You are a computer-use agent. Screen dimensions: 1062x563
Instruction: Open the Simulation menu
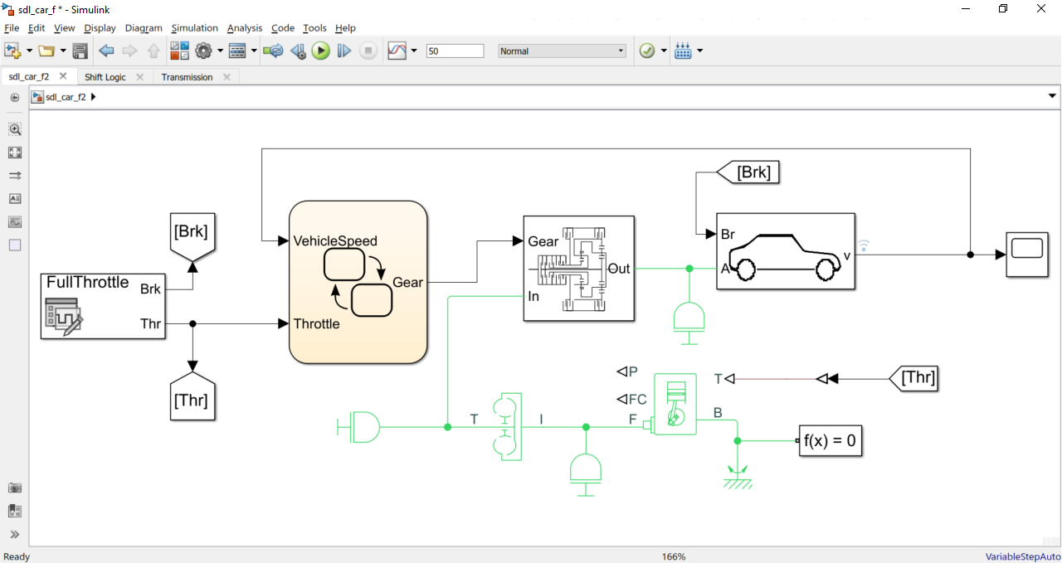click(194, 27)
